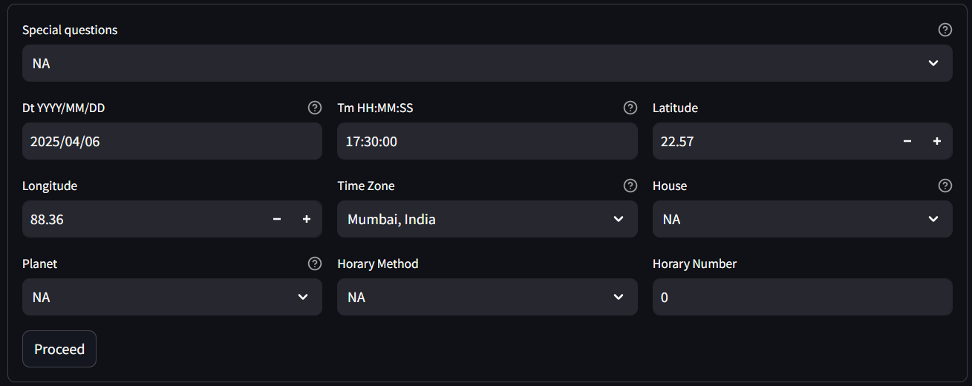Click the Time Zone help icon
The image size is (972, 386).
(x=630, y=186)
